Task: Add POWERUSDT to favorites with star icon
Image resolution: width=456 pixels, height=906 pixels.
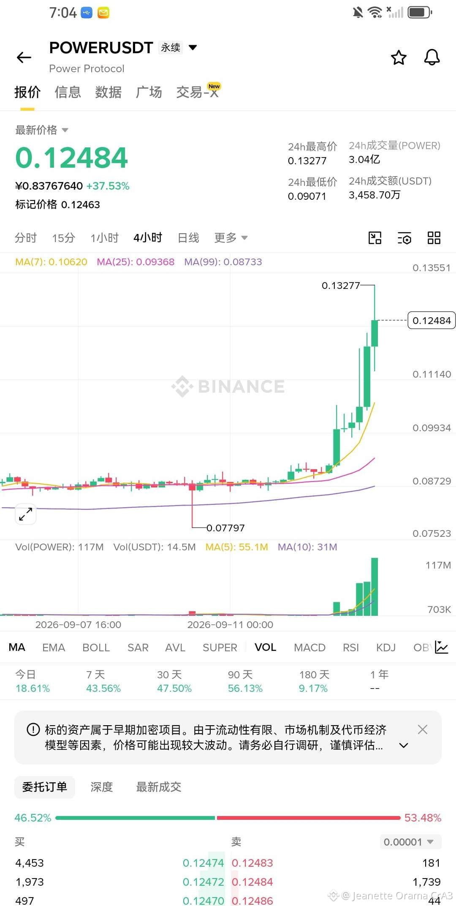Action: click(x=399, y=57)
